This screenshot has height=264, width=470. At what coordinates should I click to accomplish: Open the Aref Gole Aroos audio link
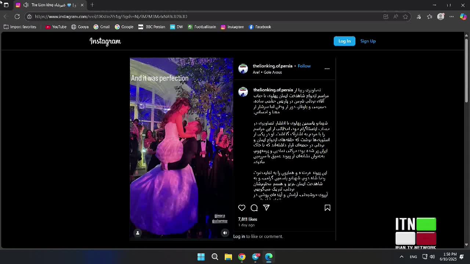267,72
